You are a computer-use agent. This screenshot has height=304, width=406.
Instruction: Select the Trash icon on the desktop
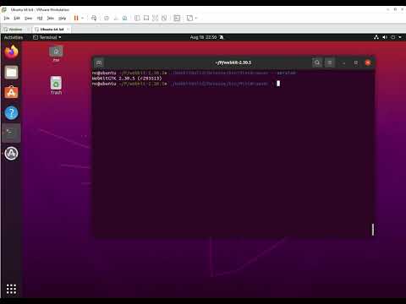pos(56,85)
